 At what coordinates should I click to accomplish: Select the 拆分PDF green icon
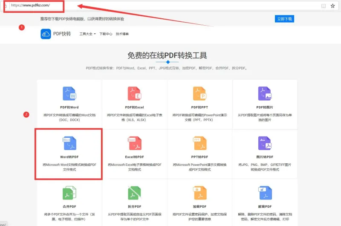click(x=134, y=193)
